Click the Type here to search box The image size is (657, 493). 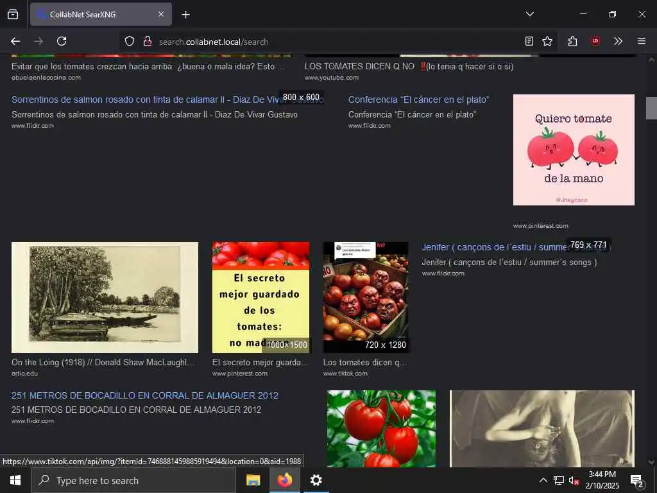tap(133, 480)
